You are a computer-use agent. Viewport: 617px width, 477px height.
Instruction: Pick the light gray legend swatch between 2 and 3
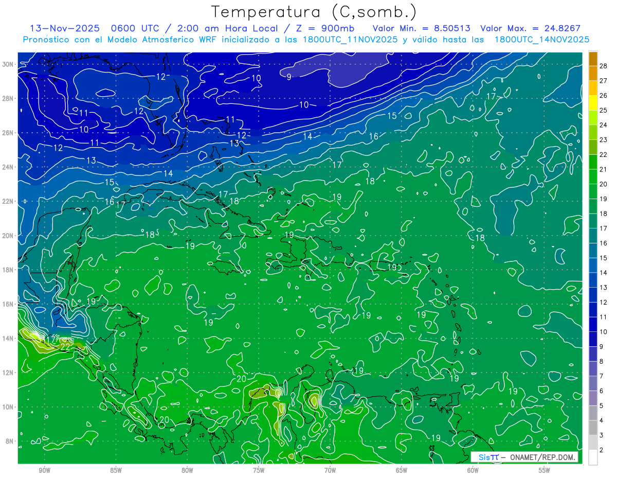(x=593, y=443)
